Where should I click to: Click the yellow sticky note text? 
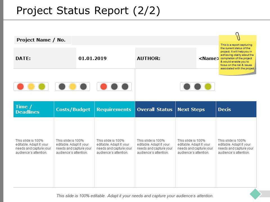pyautogui.click(x=237, y=56)
